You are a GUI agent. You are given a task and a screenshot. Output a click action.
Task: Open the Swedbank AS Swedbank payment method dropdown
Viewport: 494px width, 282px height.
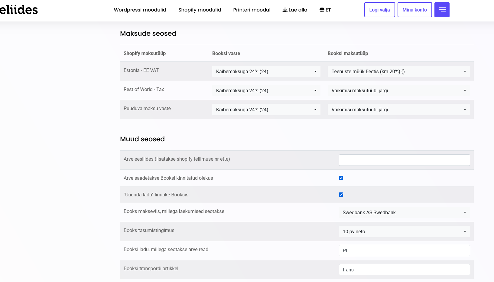tap(404, 212)
